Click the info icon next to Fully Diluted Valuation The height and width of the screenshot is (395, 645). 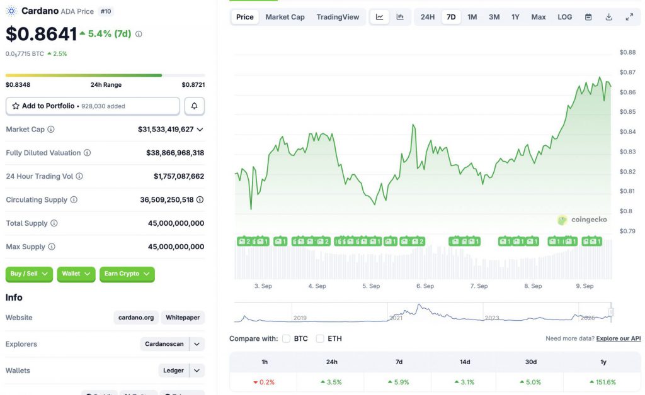coord(87,153)
